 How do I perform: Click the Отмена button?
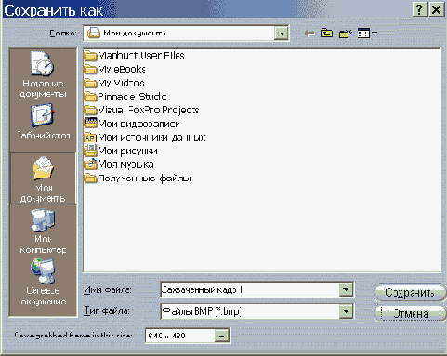[410, 313]
